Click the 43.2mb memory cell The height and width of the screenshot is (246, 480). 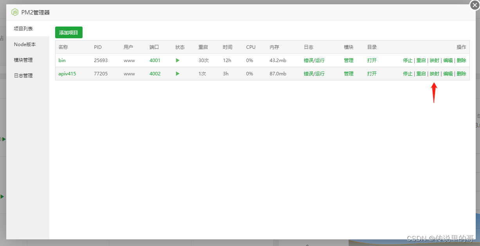coord(278,61)
